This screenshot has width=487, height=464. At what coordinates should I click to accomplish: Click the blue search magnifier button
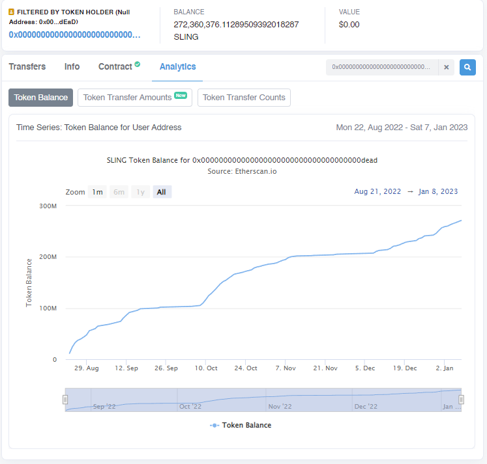pyautogui.click(x=467, y=67)
